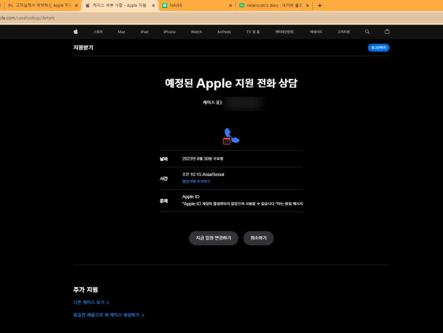Open the shopping bag icon
Image resolution: width=443 pixels, height=333 pixels.
point(387,32)
